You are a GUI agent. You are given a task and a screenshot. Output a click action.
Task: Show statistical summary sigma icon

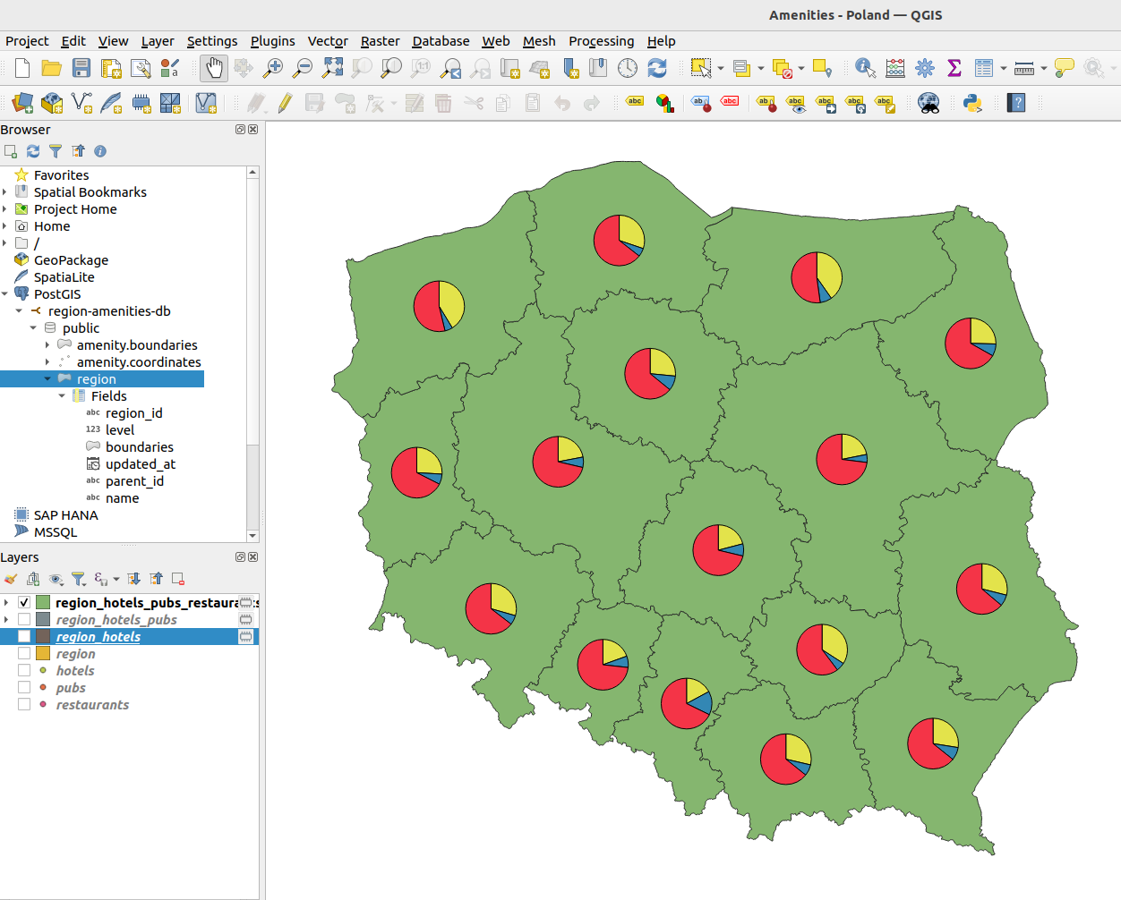pyautogui.click(x=954, y=68)
